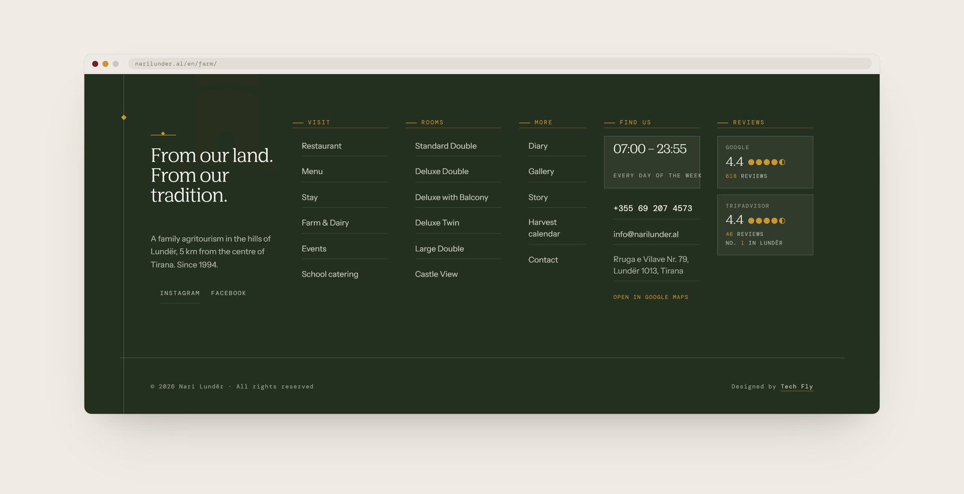
Task: Follow the Tech Fly designer credit link
Action: pyautogui.click(x=797, y=387)
